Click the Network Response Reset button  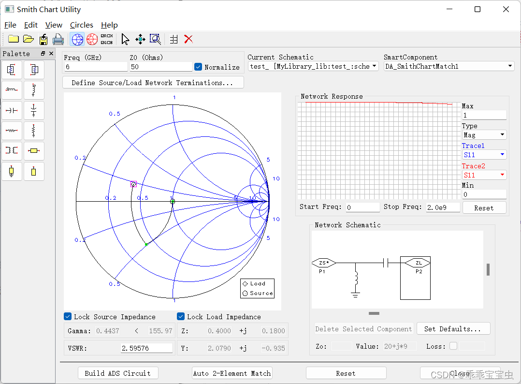coord(484,208)
